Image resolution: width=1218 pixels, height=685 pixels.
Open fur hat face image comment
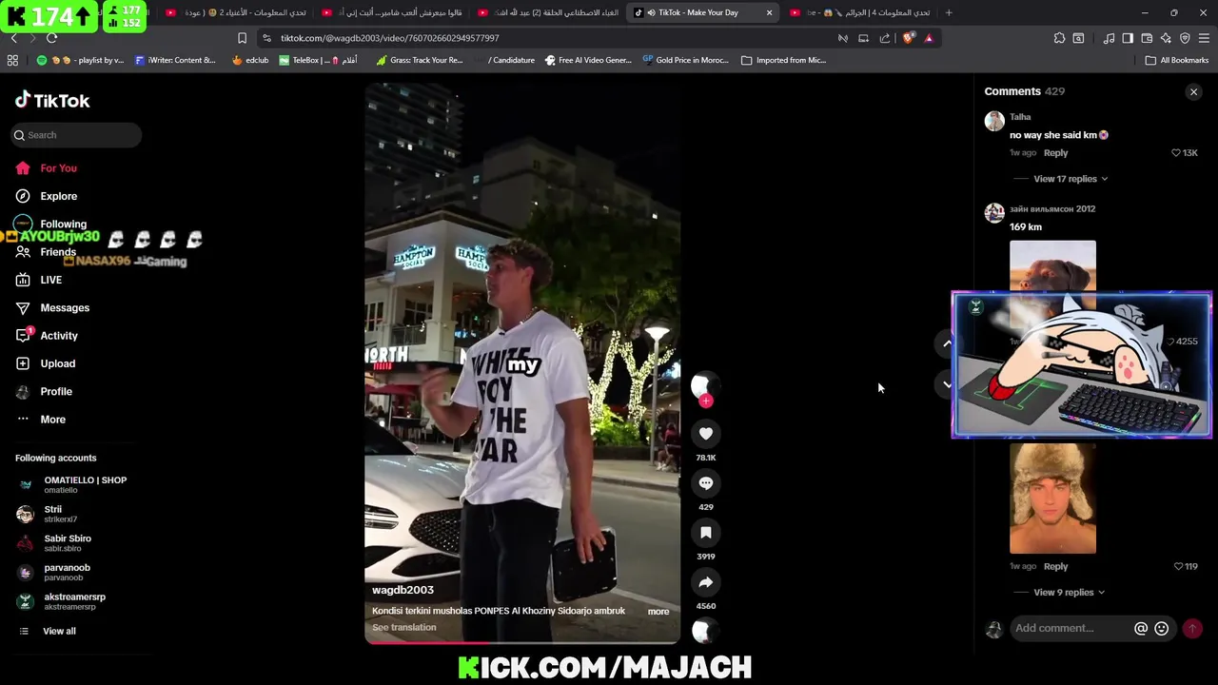[1052, 498]
